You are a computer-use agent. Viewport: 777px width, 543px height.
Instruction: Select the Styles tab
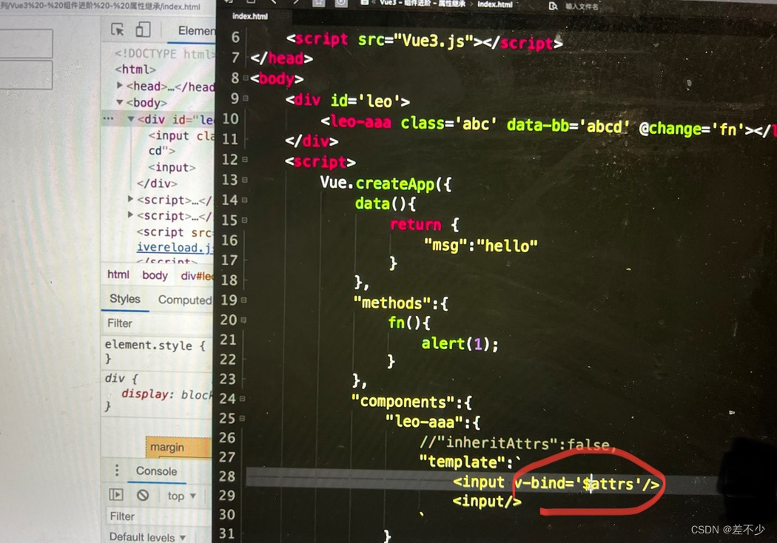125,299
